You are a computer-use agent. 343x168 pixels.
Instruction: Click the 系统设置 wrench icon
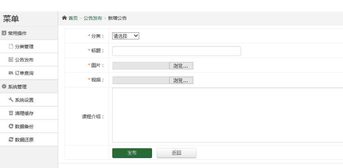(11, 100)
